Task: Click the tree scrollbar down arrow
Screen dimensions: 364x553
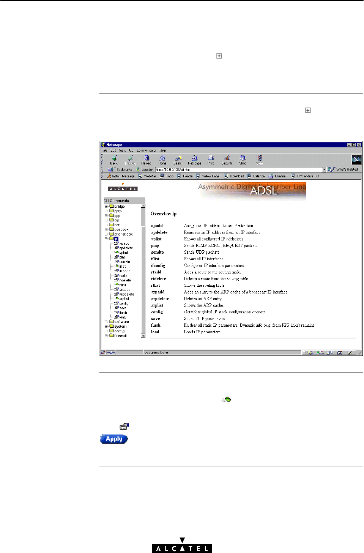Action: (143, 336)
